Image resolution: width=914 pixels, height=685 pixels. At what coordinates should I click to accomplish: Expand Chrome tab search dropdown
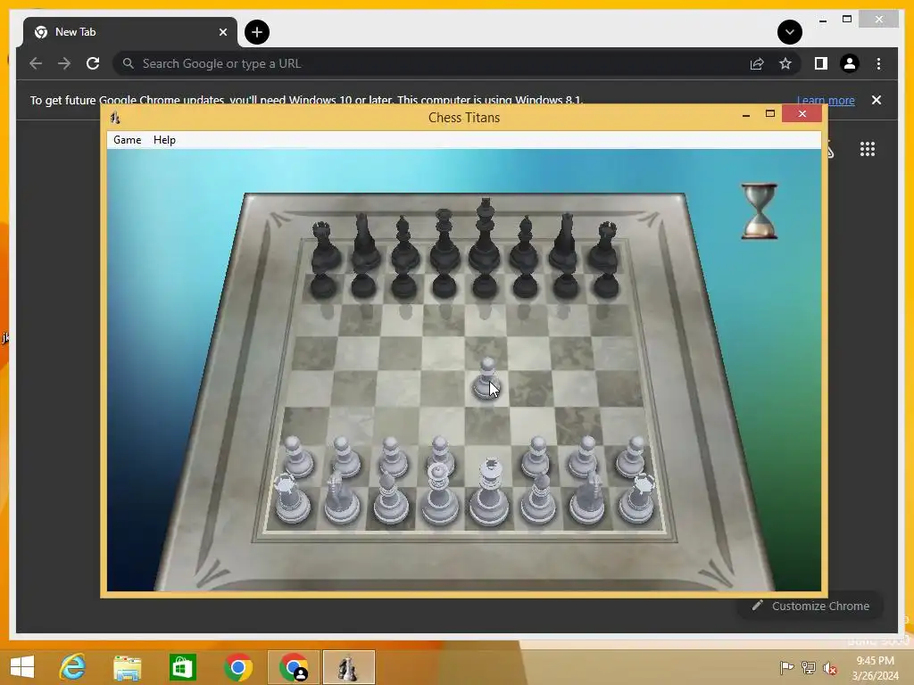click(x=790, y=32)
